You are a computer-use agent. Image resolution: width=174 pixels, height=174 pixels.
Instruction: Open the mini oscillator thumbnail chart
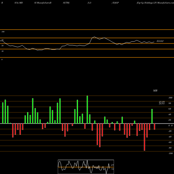pyautogui.click(x=86, y=167)
